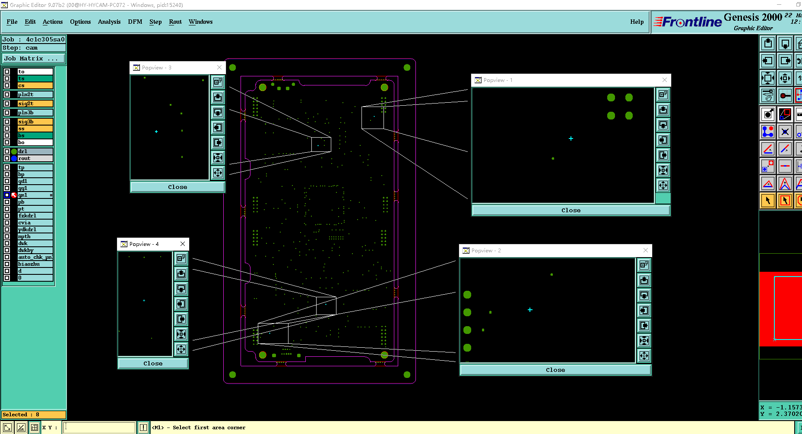Select the snap-to-grid tool icon
The height and width of the screenshot is (434, 802).
click(785, 95)
